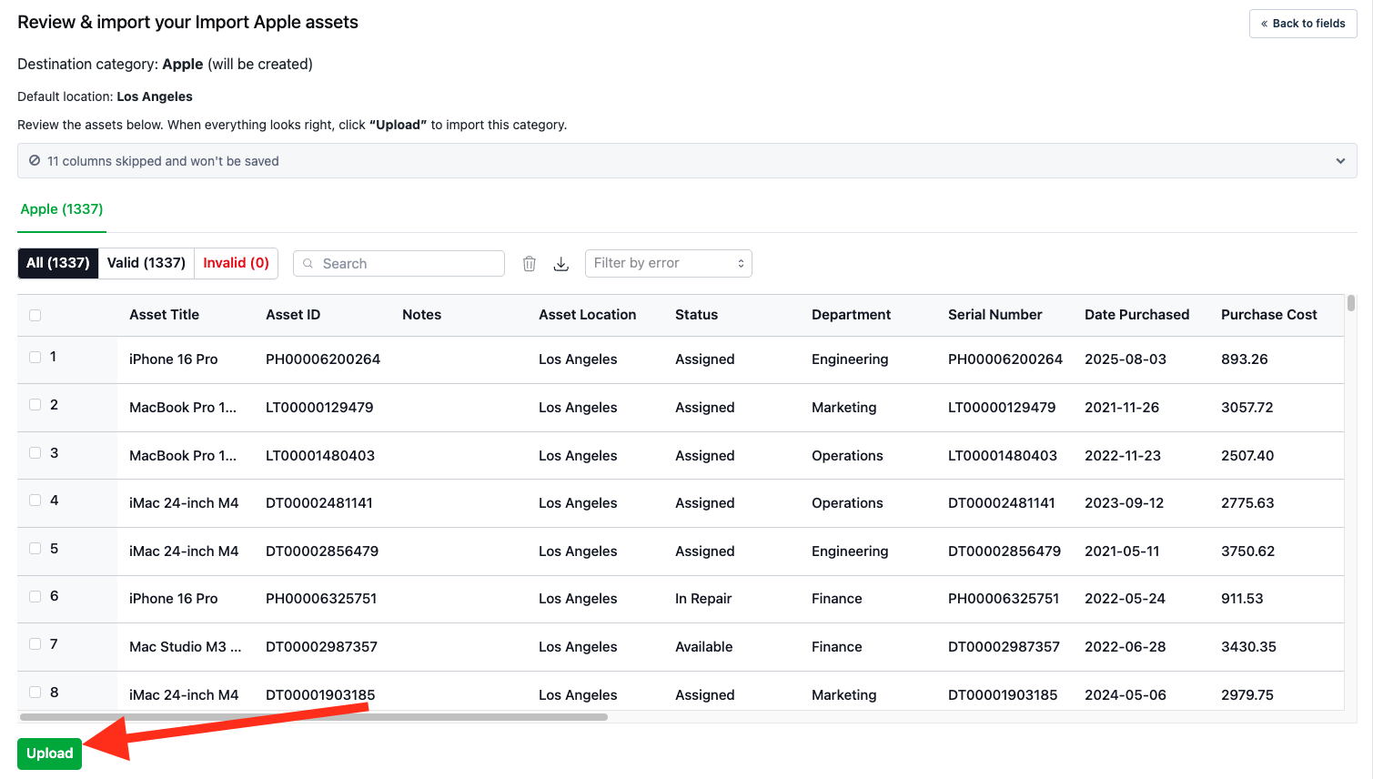Click Marketing department in row 8
The width and height of the screenshot is (1373, 779).
pos(844,695)
